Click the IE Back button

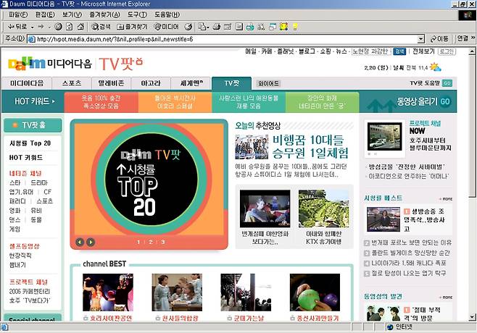(x=18, y=27)
